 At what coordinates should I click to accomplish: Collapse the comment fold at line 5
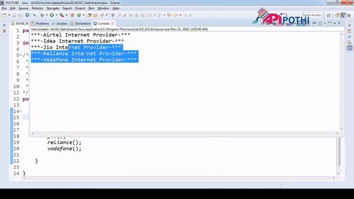(x=21, y=55)
